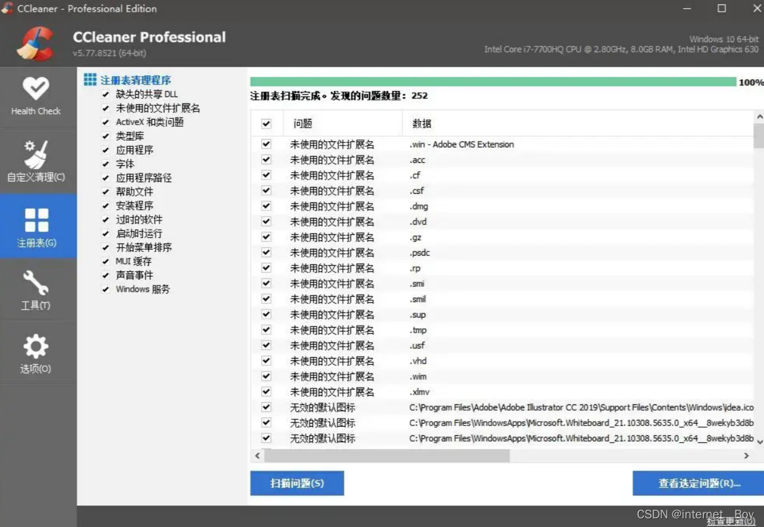
Task: Select the .dvd data cell
Action: 418,222
